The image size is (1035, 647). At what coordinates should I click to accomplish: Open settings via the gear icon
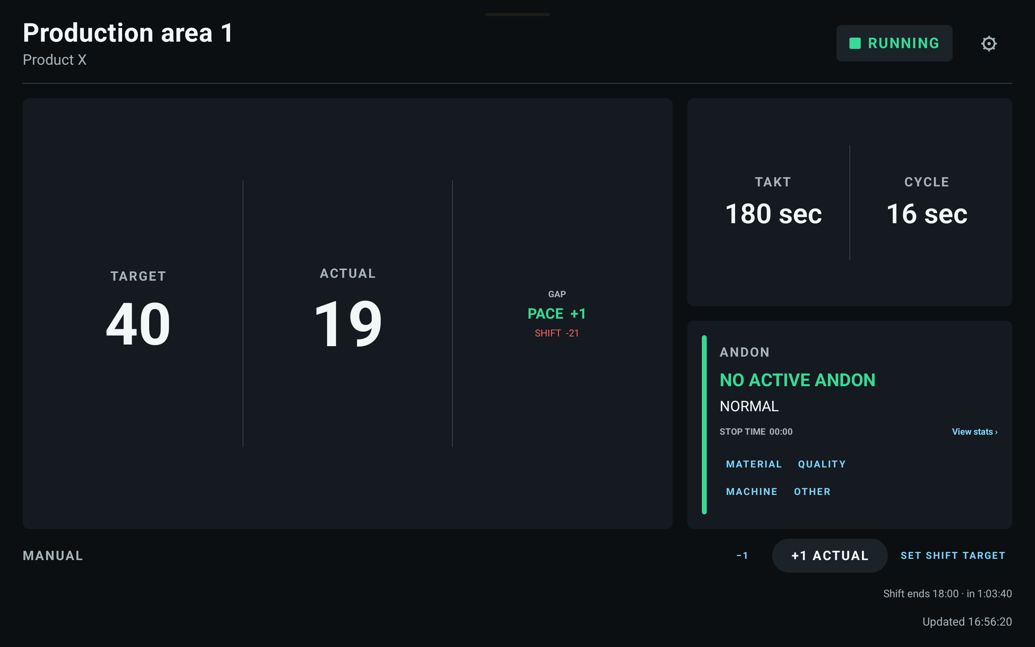coord(989,43)
